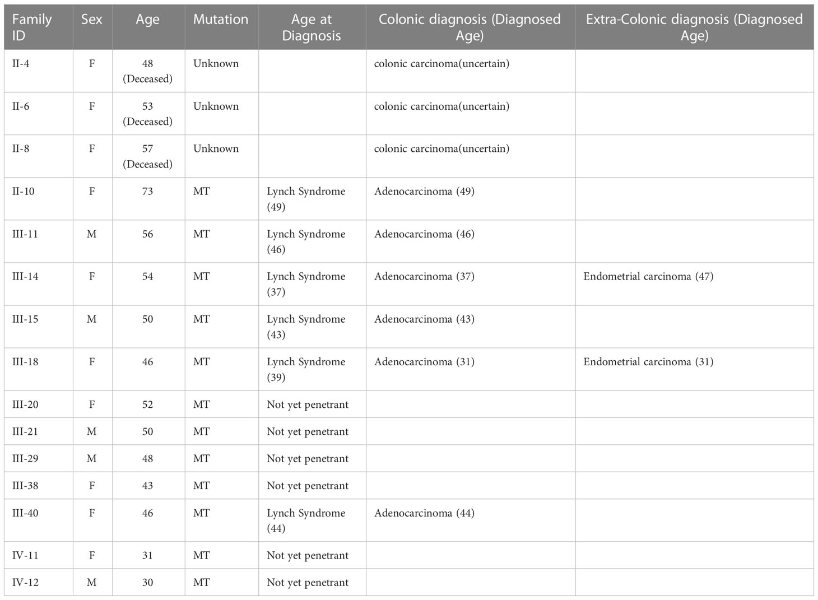
Task: Click the 'Extra-Colonic diagnosis (Diagnosed Age)' header
Action: pos(694,27)
